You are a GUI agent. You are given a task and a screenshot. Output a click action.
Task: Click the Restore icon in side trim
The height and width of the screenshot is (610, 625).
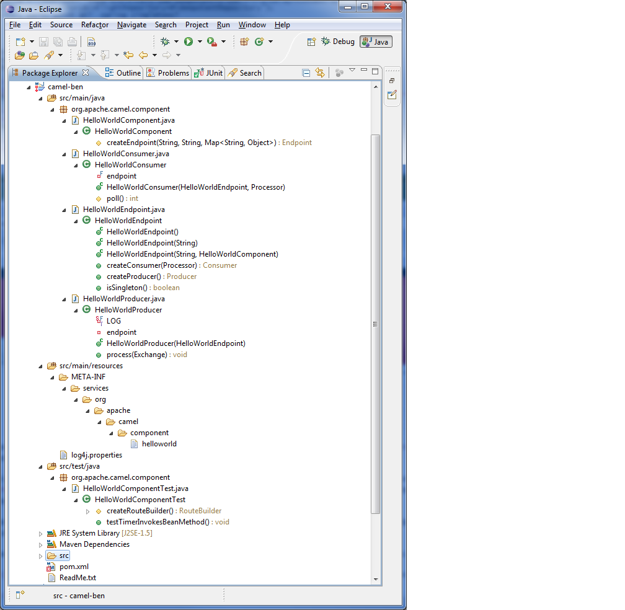tap(392, 81)
